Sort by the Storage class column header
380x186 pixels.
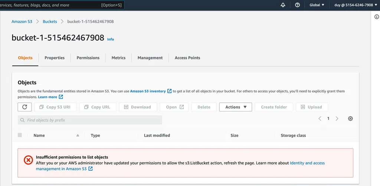pos(293,135)
